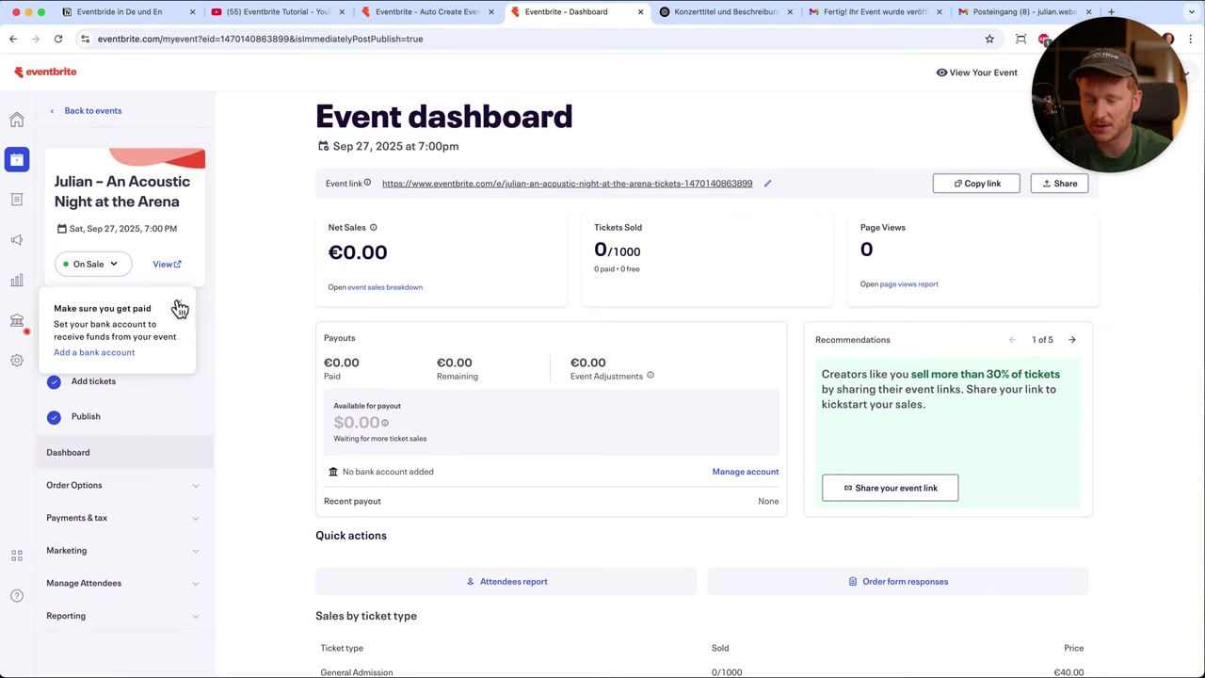The width and height of the screenshot is (1205, 678).
Task: Open a new browser tab
Action: (x=1111, y=12)
